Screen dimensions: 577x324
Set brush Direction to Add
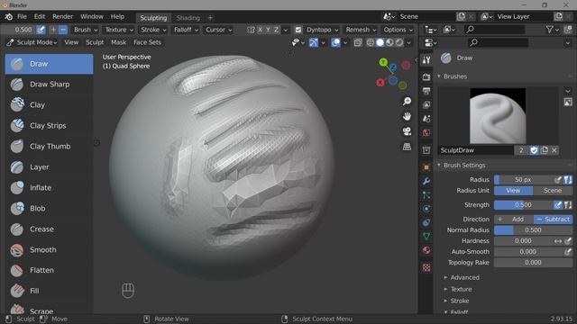tap(514, 220)
